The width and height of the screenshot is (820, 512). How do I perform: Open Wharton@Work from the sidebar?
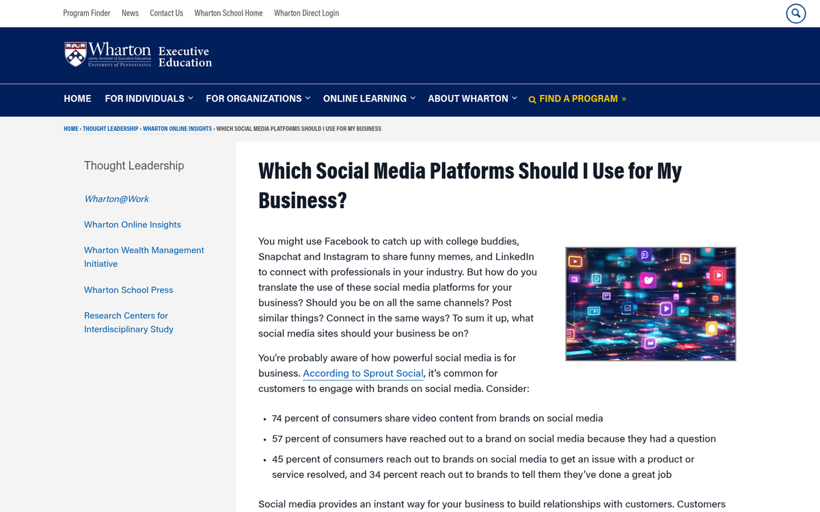click(116, 199)
